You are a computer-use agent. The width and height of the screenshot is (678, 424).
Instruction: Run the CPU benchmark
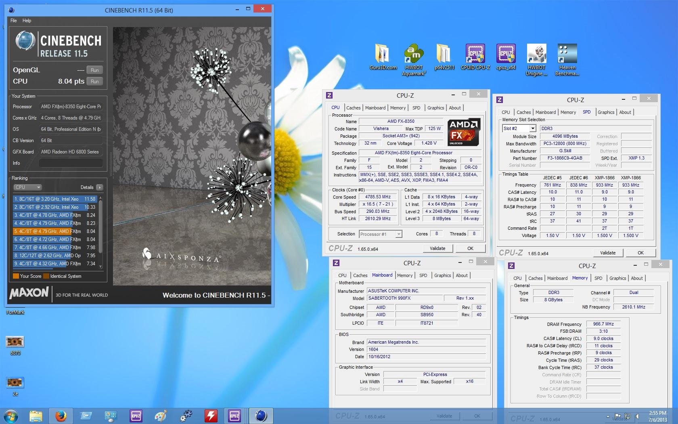95,81
